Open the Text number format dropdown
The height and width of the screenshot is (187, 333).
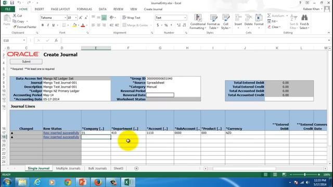tap(185, 18)
